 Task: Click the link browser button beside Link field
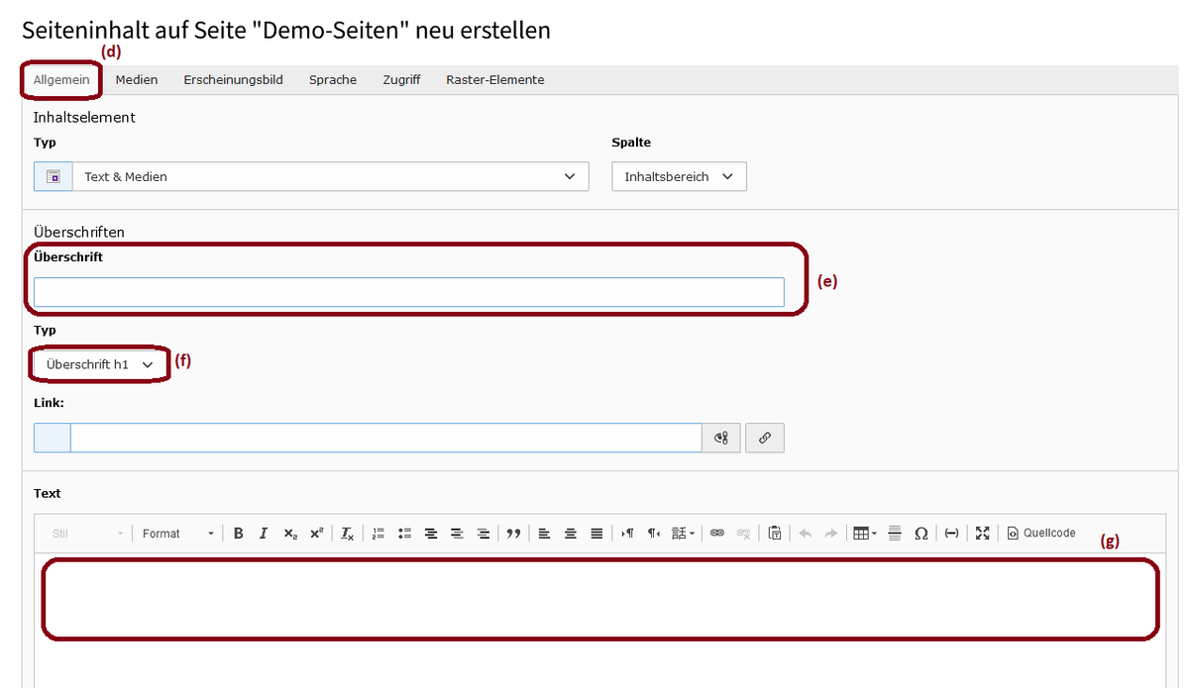coord(764,438)
